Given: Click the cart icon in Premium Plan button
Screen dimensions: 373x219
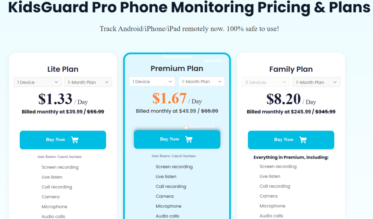Looking at the screenshot, I should click(189, 140).
